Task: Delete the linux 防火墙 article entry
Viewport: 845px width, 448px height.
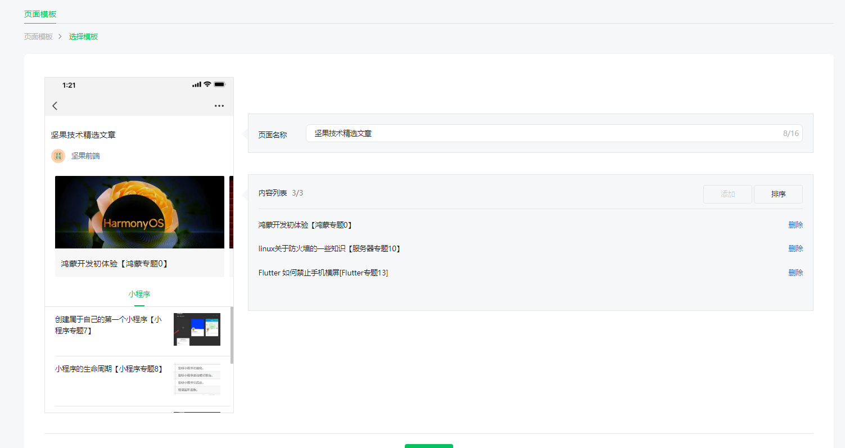Action: coord(796,248)
